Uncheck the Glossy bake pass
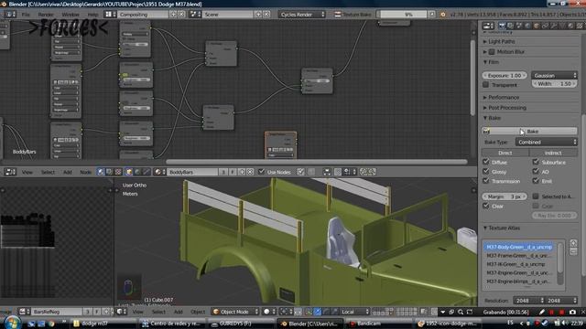This screenshot has height=329, width=586. coord(486,172)
